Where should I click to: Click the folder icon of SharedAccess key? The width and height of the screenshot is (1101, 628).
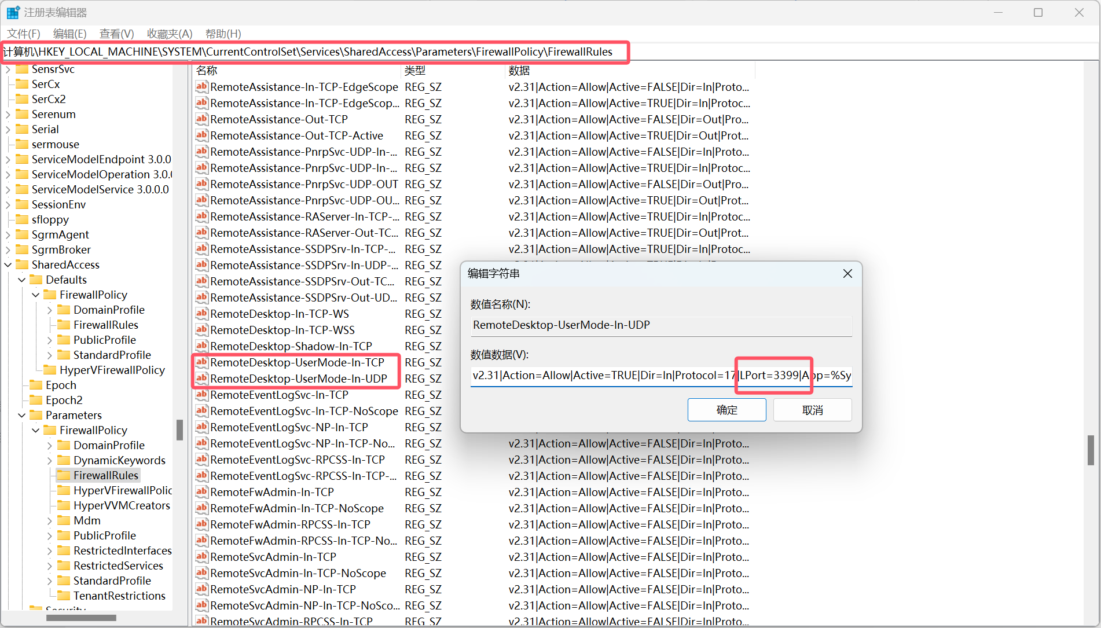pyautogui.click(x=23, y=265)
